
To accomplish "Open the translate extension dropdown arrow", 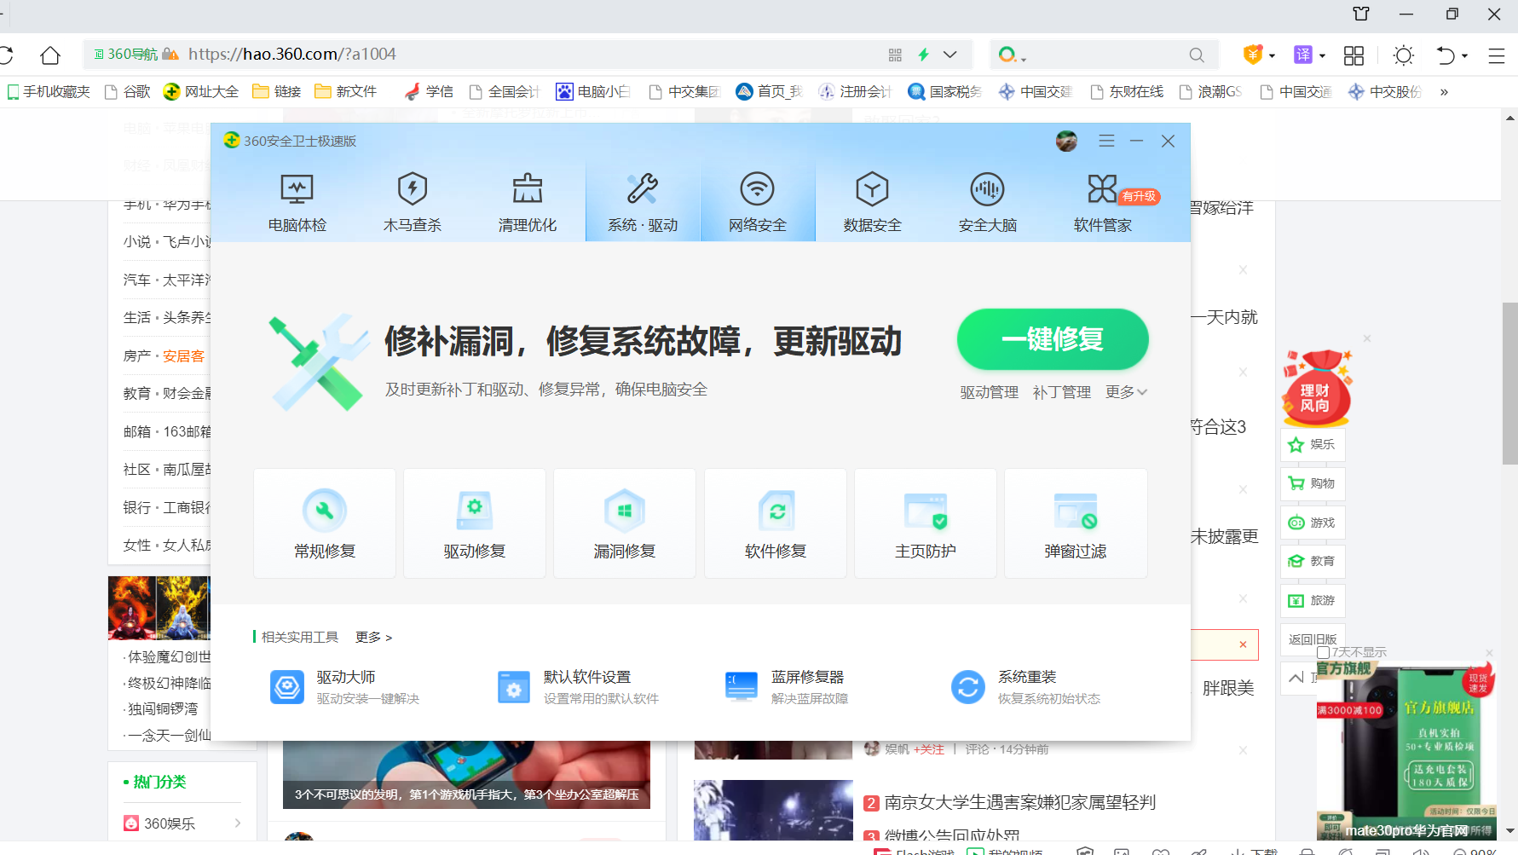I will [1322, 55].
